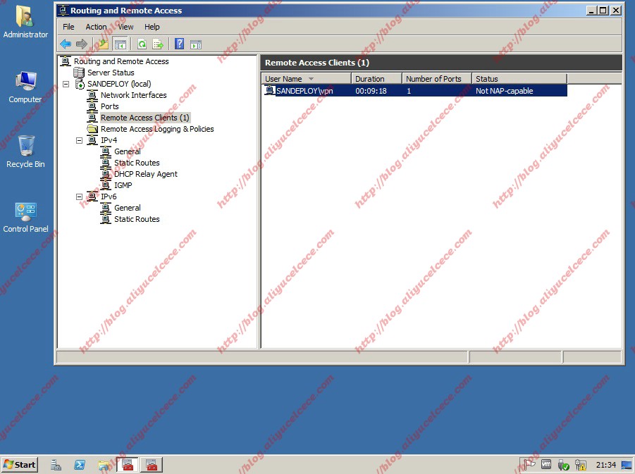The width and height of the screenshot is (635, 474).
Task: Click the Back arrow toolbar icon
Action: pos(66,44)
